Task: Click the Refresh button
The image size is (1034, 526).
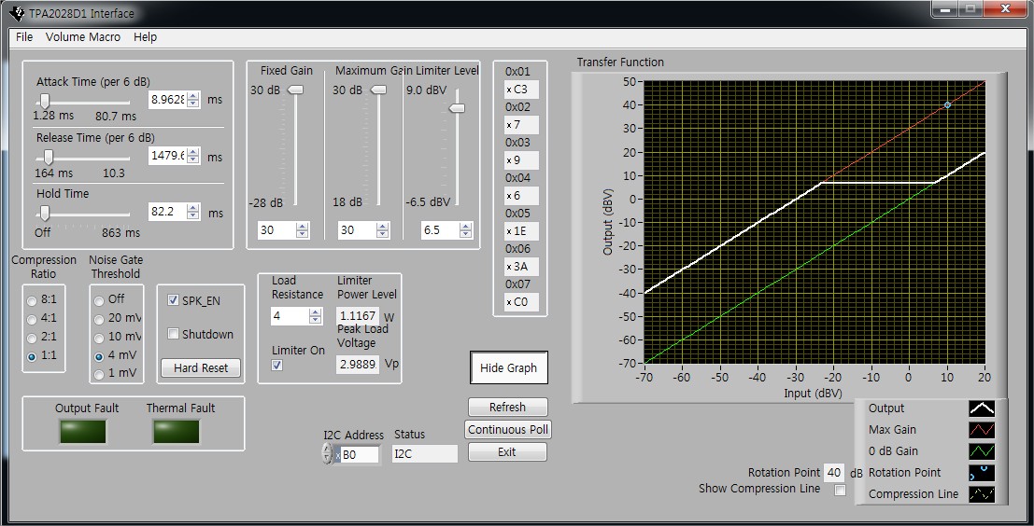Action: click(x=508, y=407)
